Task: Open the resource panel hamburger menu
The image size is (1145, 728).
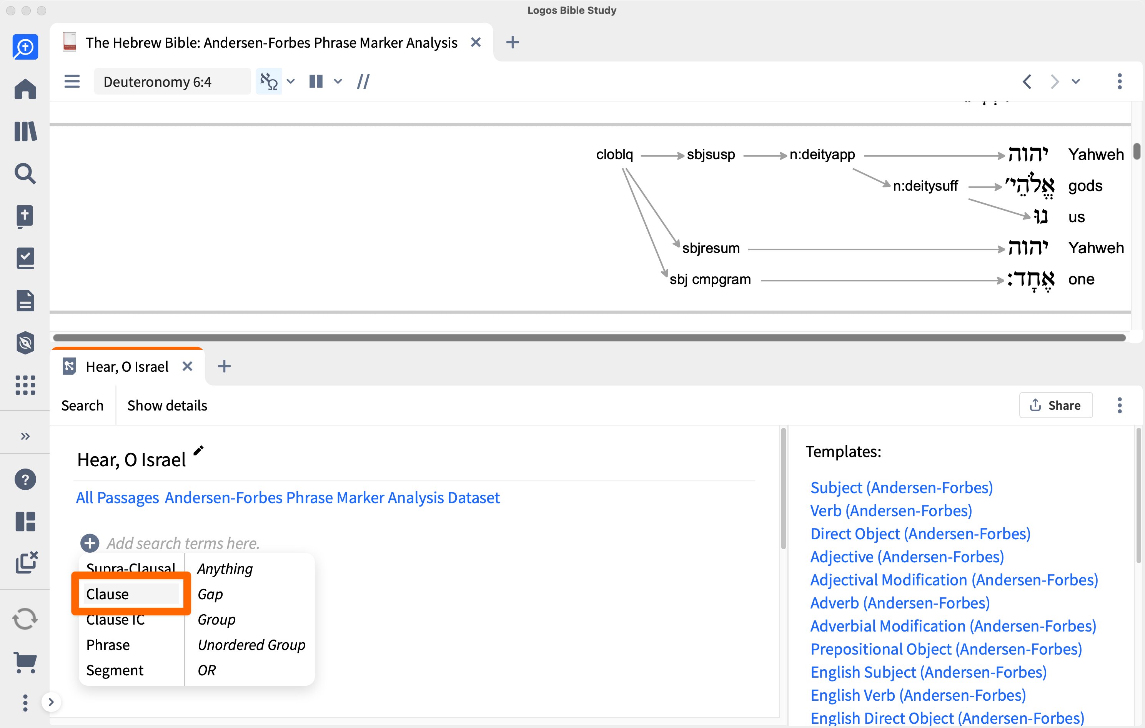Action: pyautogui.click(x=72, y=81)
